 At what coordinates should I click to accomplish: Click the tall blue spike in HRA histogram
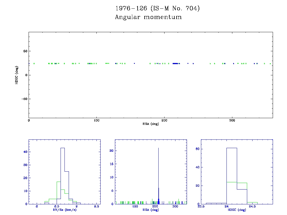point(159,174)
